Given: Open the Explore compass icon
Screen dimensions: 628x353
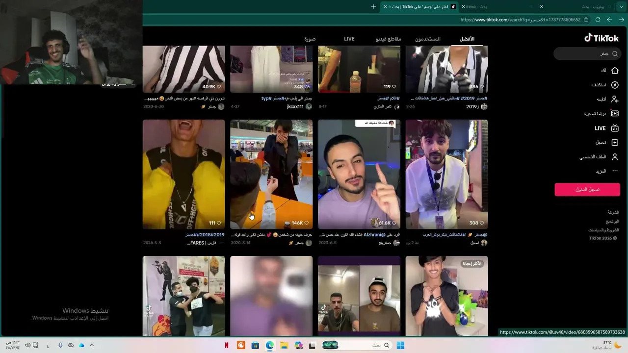Looking at the screenshot, I should click(615, 85).
